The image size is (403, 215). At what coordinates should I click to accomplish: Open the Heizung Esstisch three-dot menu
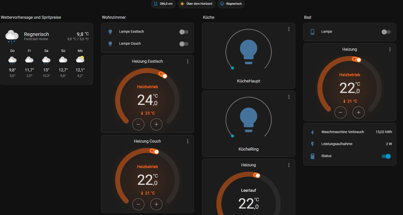188,61
